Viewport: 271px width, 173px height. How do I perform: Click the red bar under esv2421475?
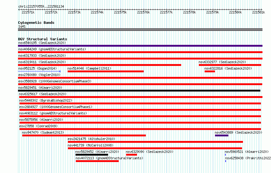click(155, 142)
